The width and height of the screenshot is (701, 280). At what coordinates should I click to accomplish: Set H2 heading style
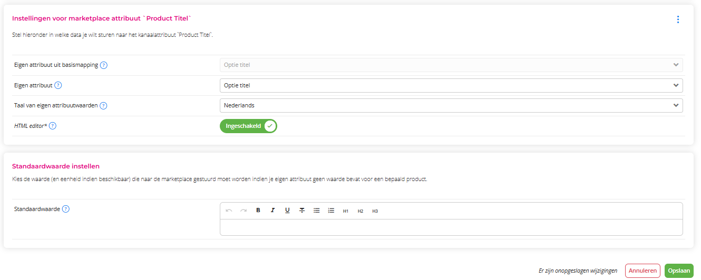coord(361,211)
